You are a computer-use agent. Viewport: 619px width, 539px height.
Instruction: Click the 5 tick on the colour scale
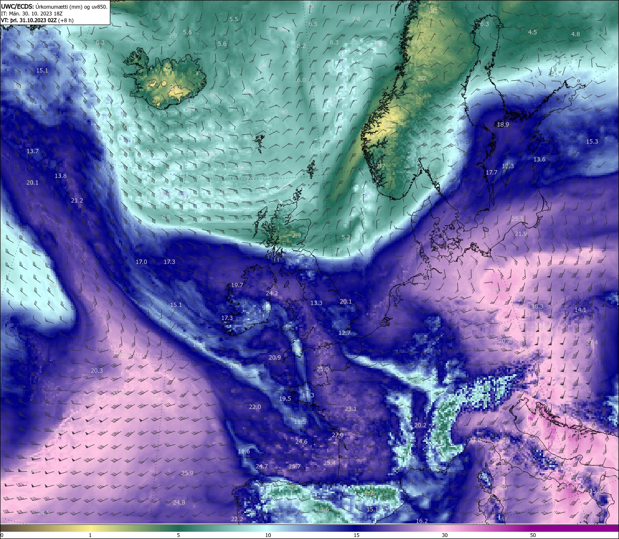tap(178, 535)
